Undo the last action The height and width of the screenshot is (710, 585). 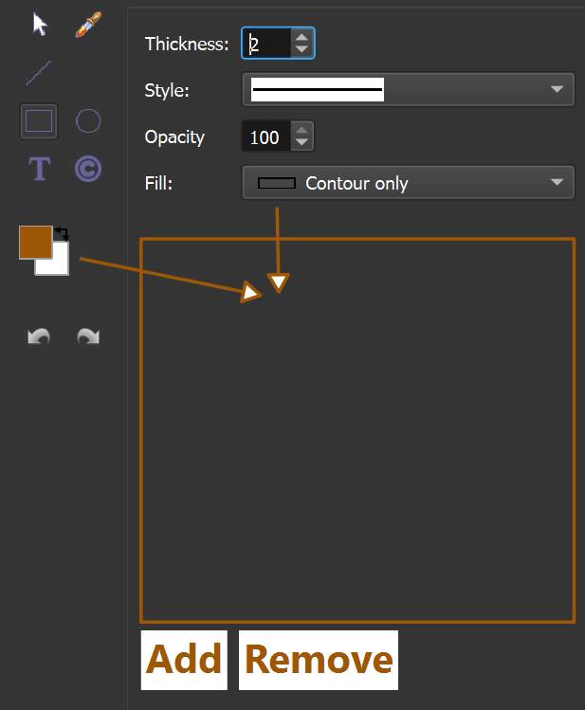tap(39, 337)
